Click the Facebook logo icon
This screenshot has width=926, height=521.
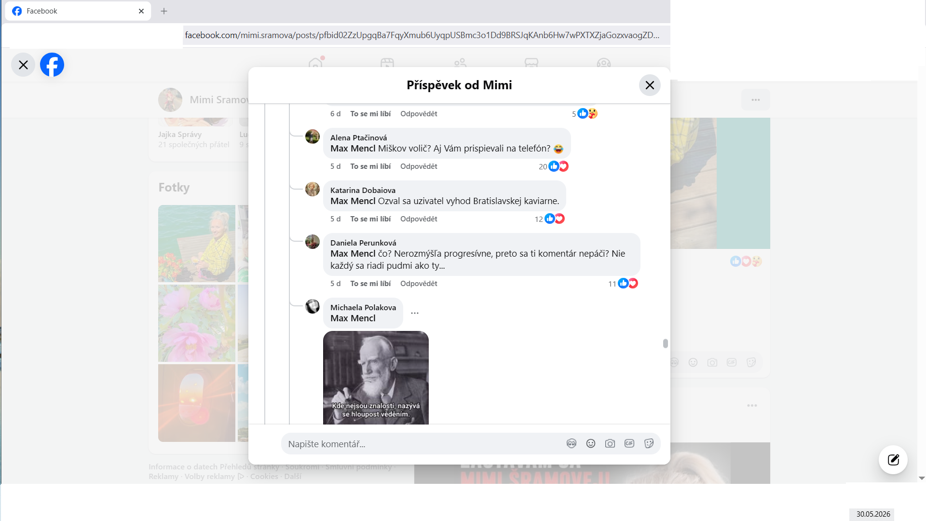click(x=52, y=65)
